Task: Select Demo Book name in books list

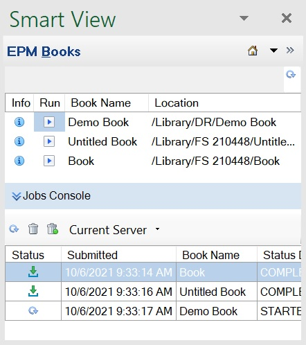Action: (x=98, y=122)
